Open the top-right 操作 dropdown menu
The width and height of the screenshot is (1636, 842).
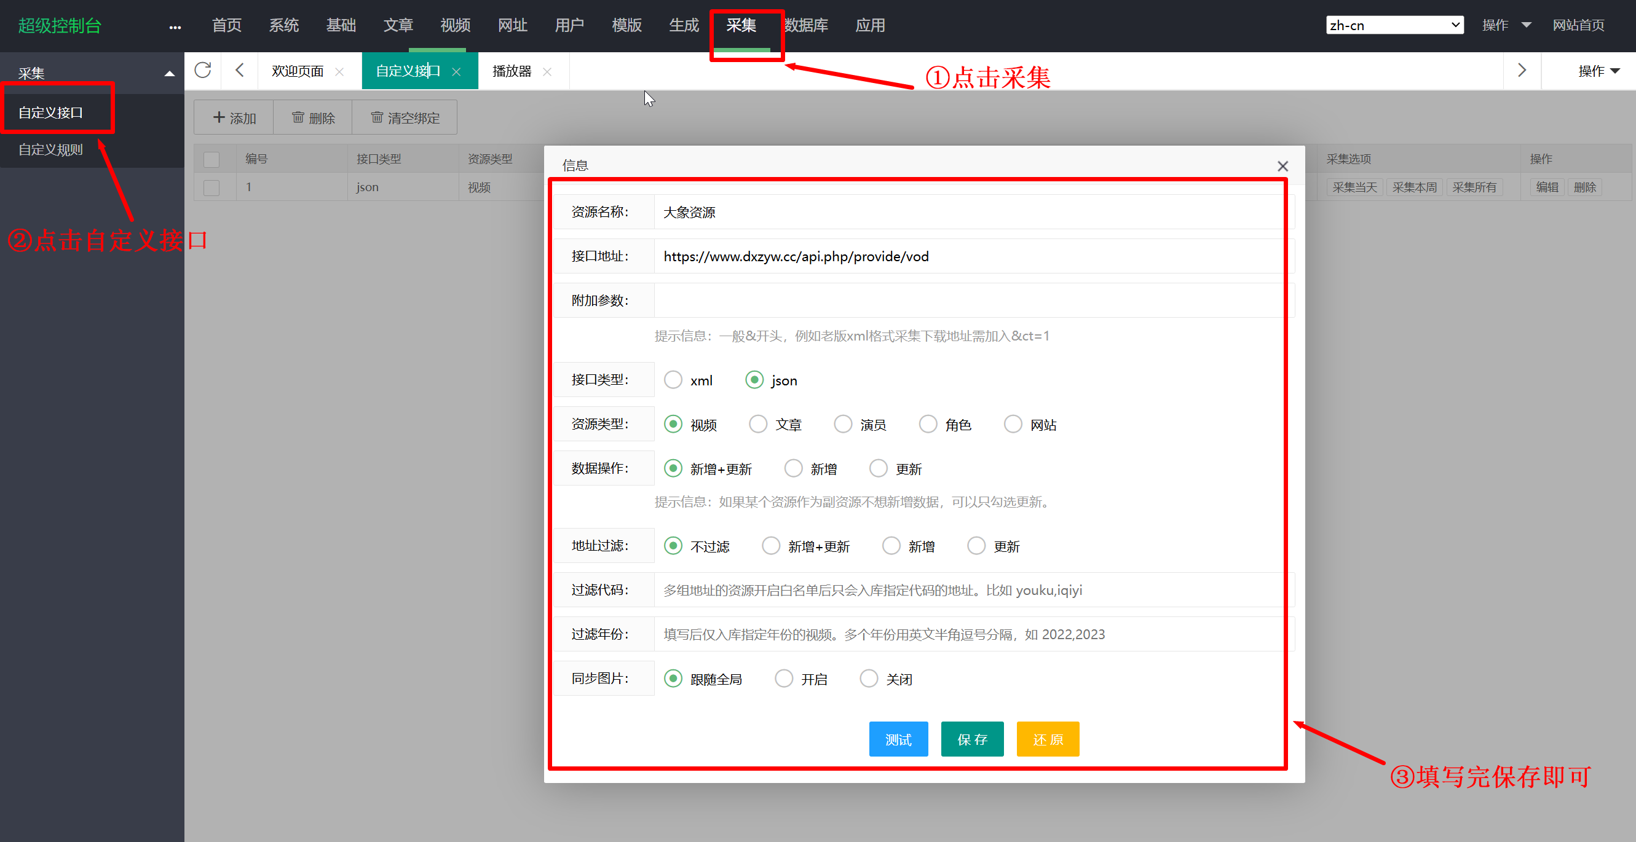(1506, 25)
